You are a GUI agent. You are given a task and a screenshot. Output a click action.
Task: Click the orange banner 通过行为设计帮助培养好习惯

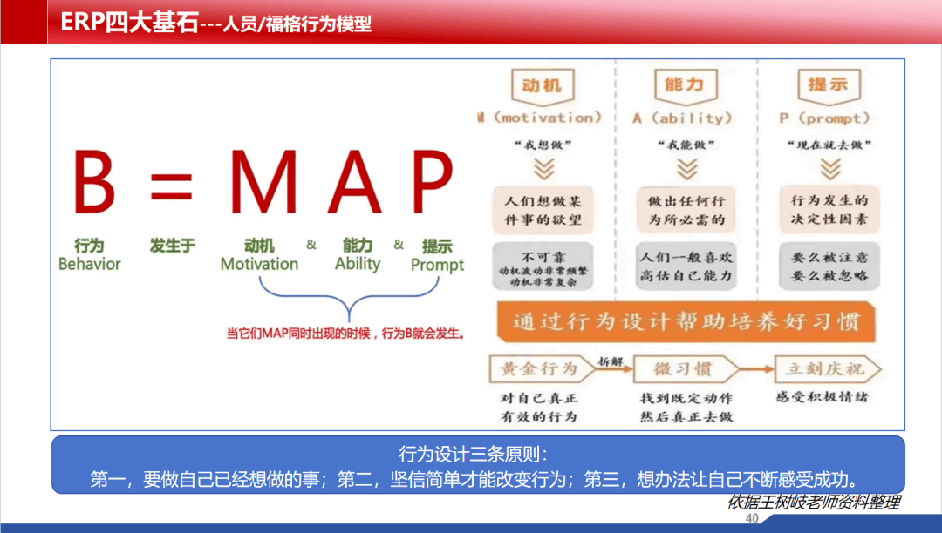pyautogui.click(x=686, y=322)
